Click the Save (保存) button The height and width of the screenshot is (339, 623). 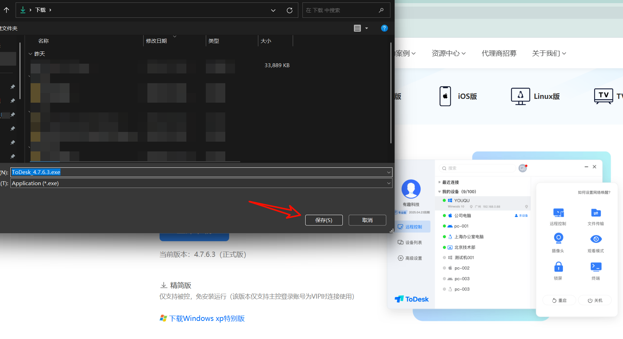[324, 220]
